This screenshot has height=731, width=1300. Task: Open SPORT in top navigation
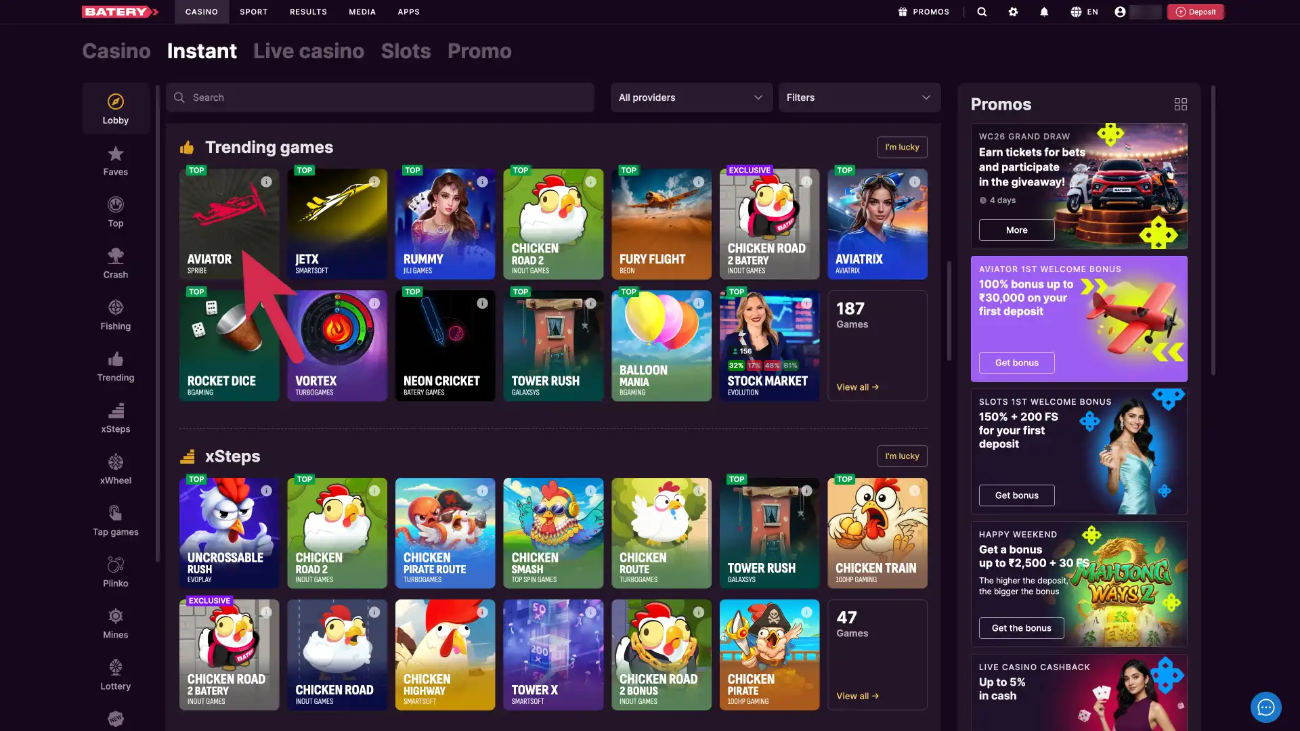click(x=254, y=12)
